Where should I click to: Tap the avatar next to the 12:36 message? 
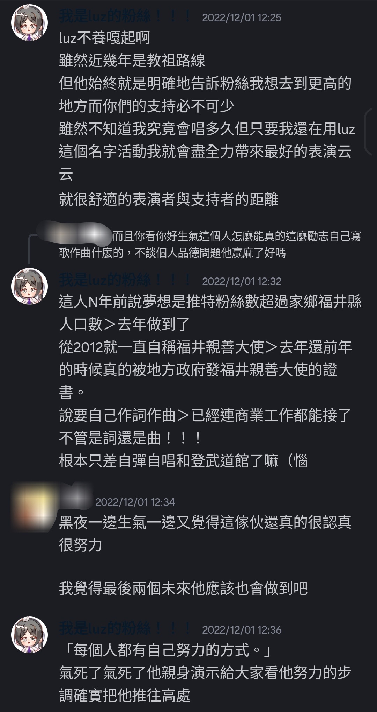point(30,635)
